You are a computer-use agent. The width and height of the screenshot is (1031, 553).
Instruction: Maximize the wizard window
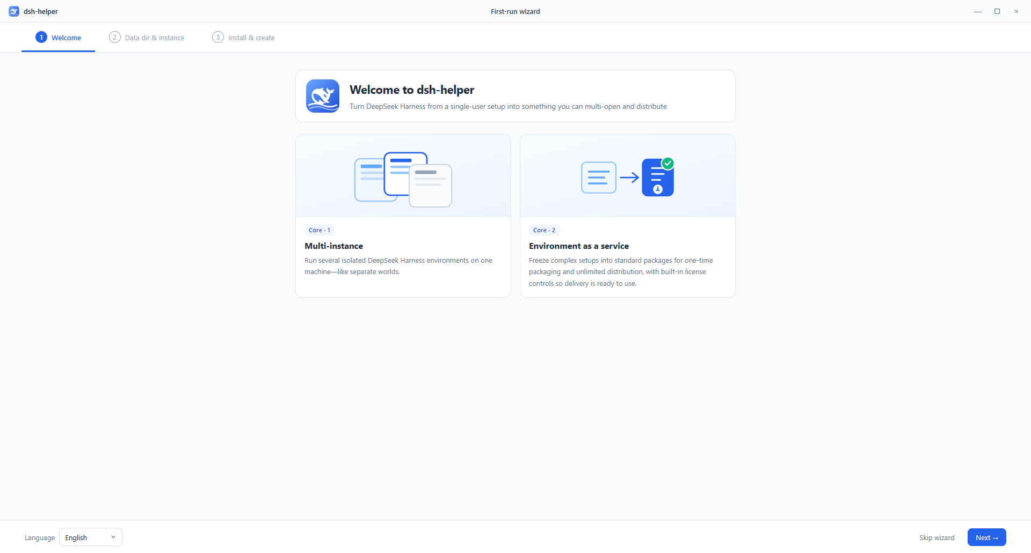point(997,11)
